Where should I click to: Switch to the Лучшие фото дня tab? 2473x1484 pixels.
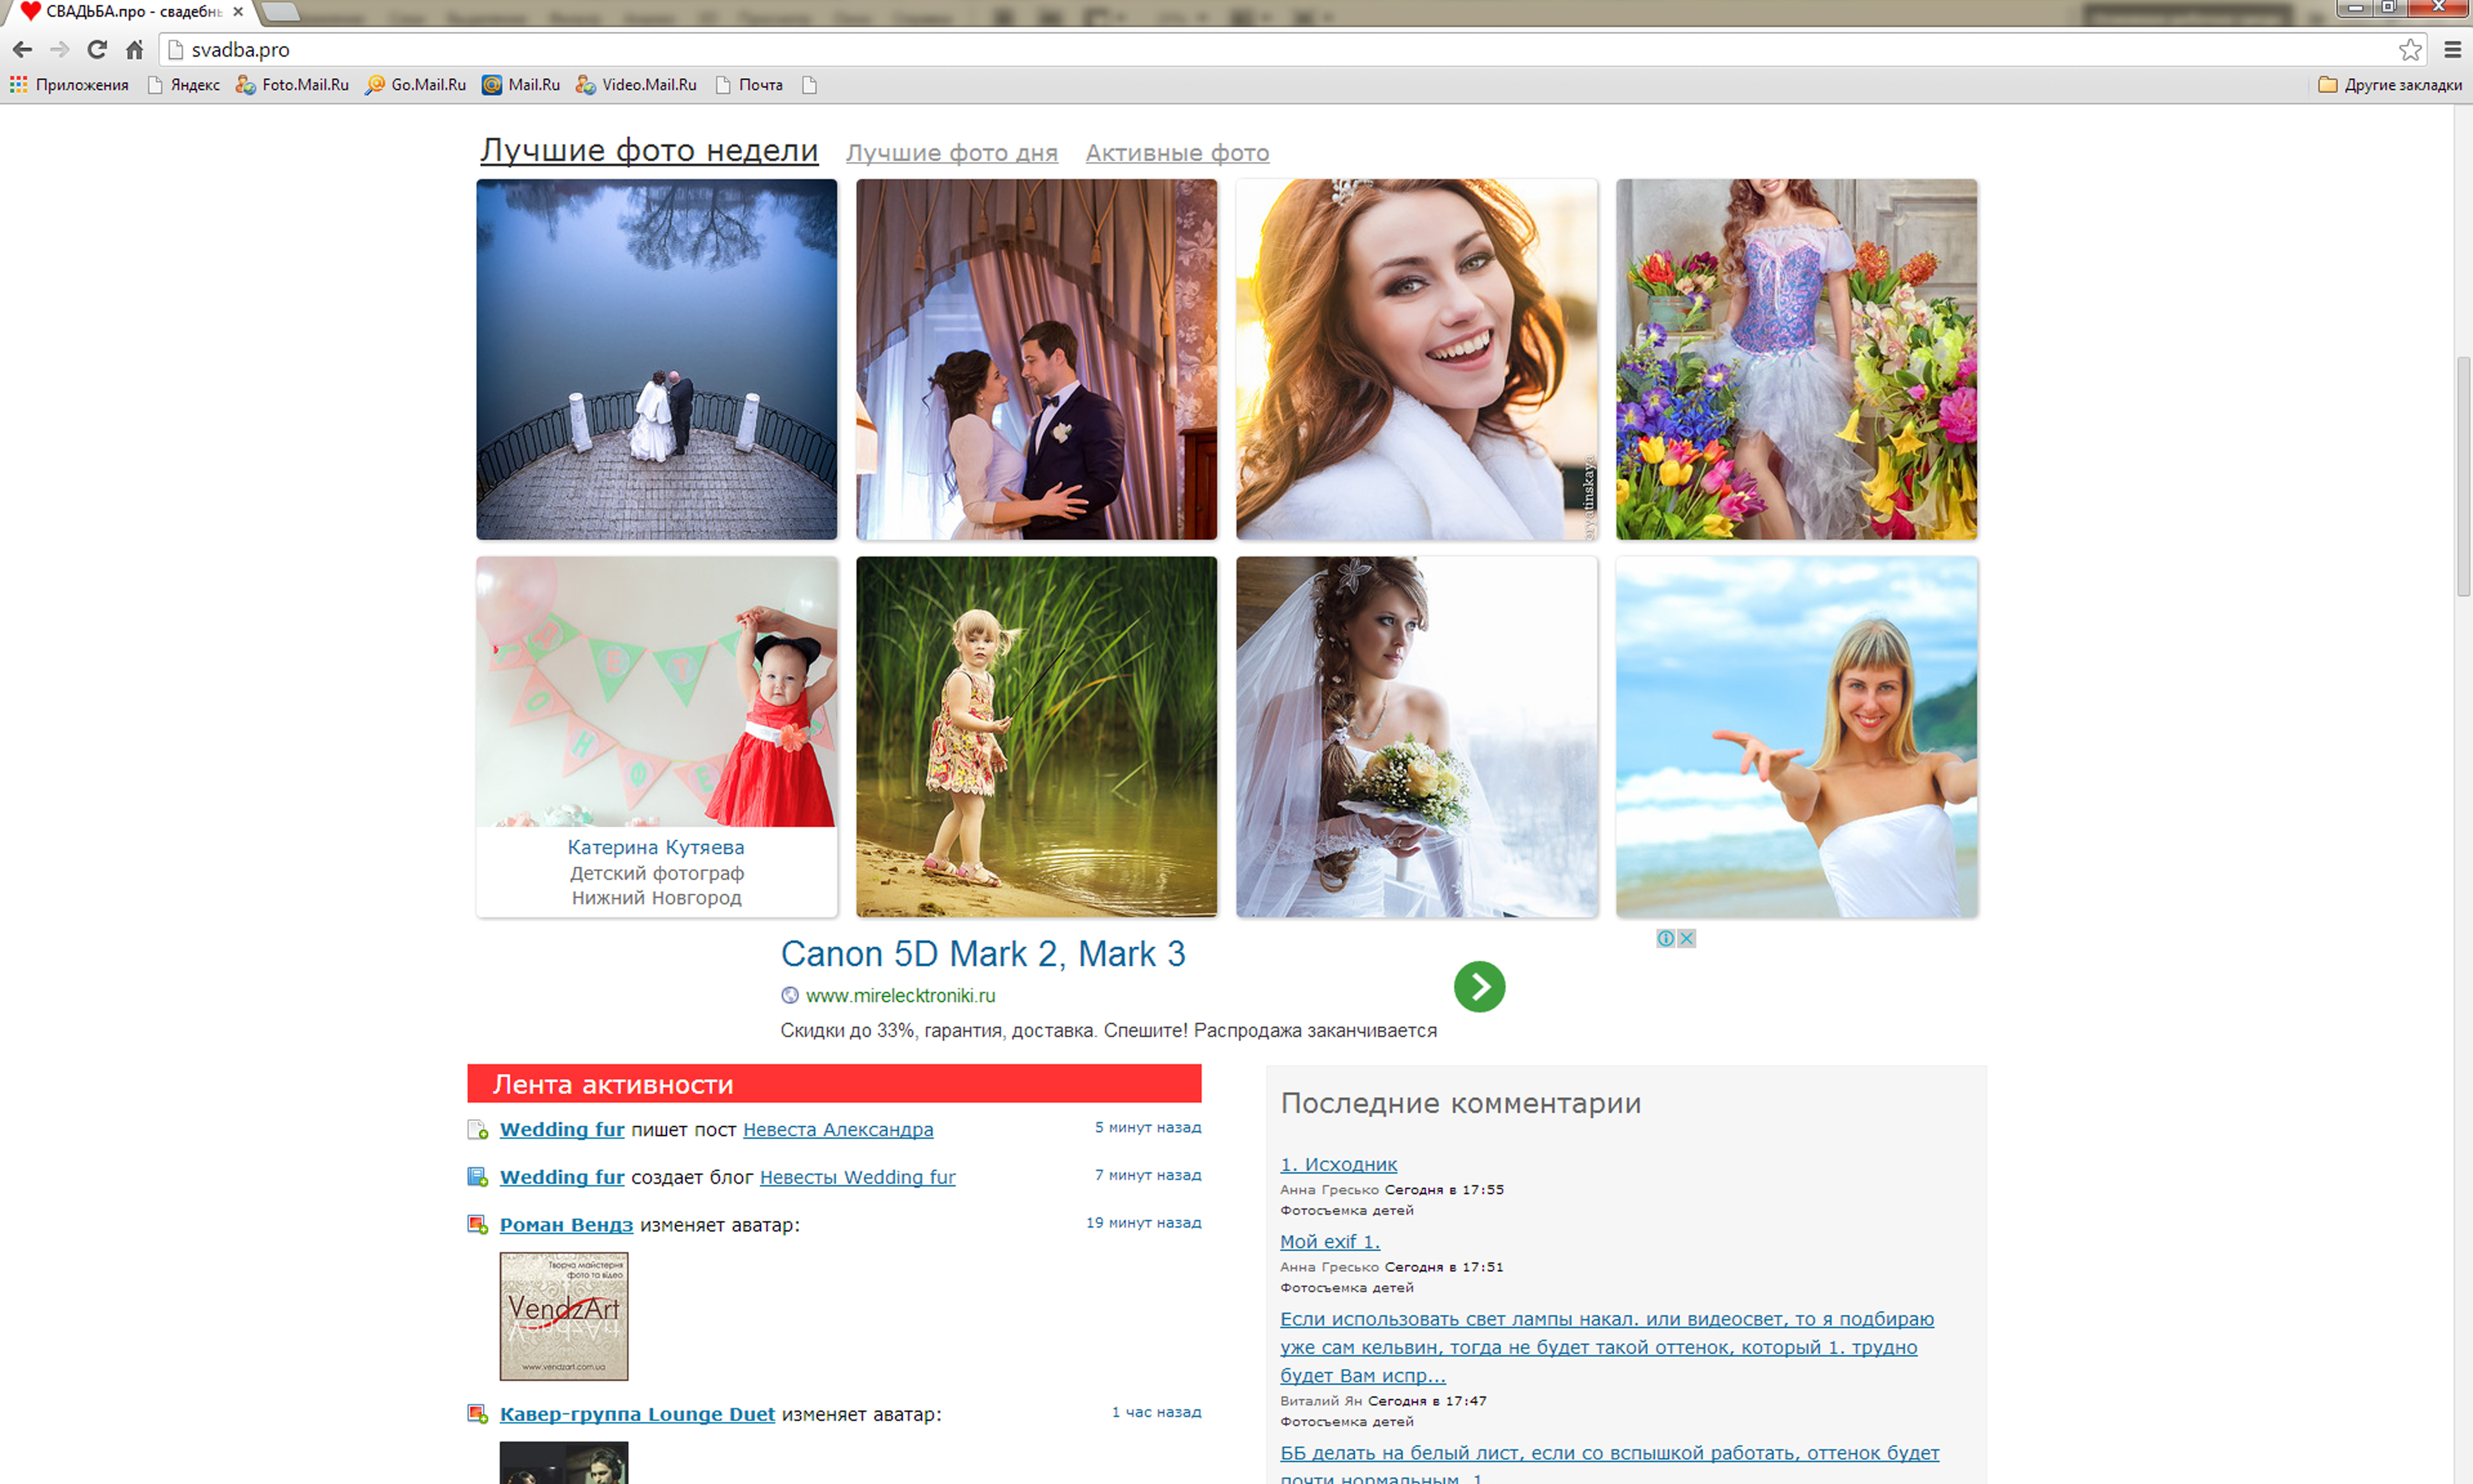(x=951, y=153)
